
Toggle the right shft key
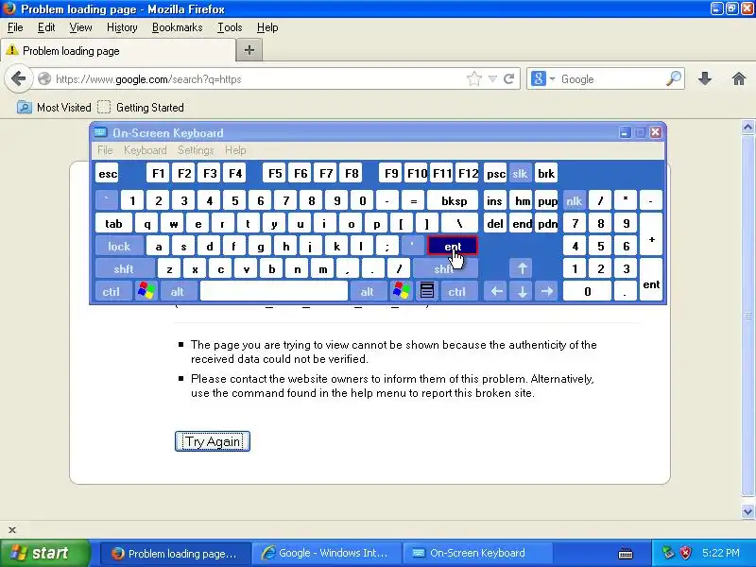[444, 268]
